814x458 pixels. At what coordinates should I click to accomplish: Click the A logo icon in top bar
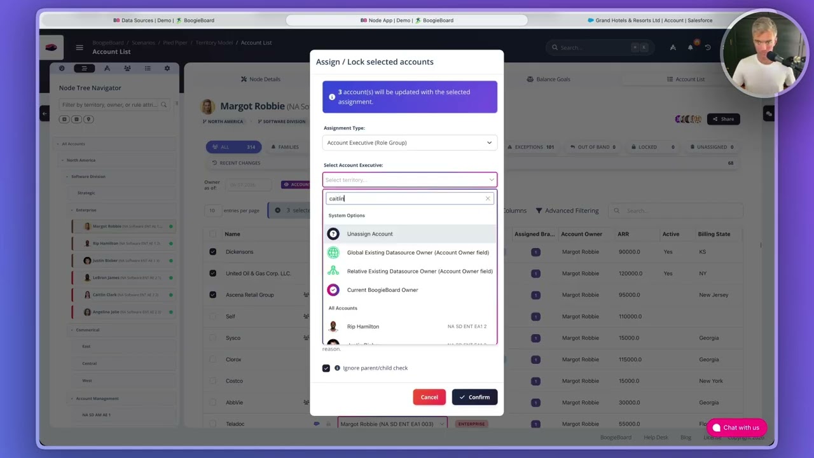click(673, 47)
